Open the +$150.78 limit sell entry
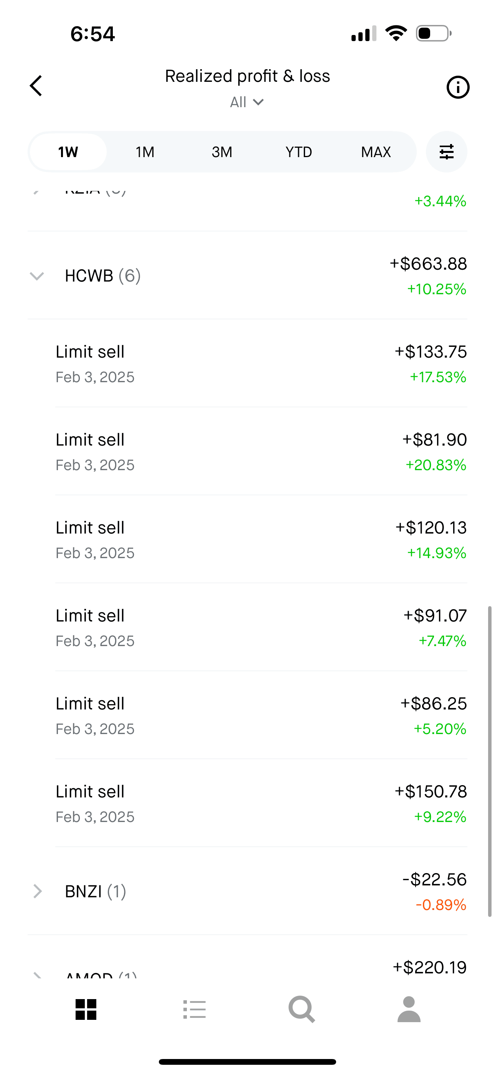 click(x=261, y=804)
